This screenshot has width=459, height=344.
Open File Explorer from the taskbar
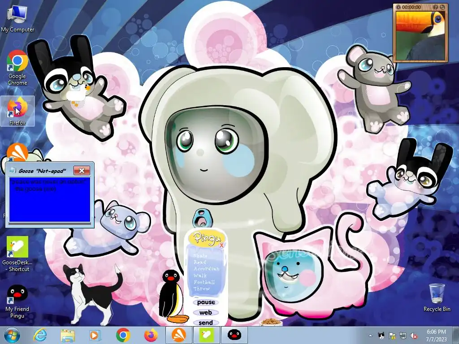point(68,335)
